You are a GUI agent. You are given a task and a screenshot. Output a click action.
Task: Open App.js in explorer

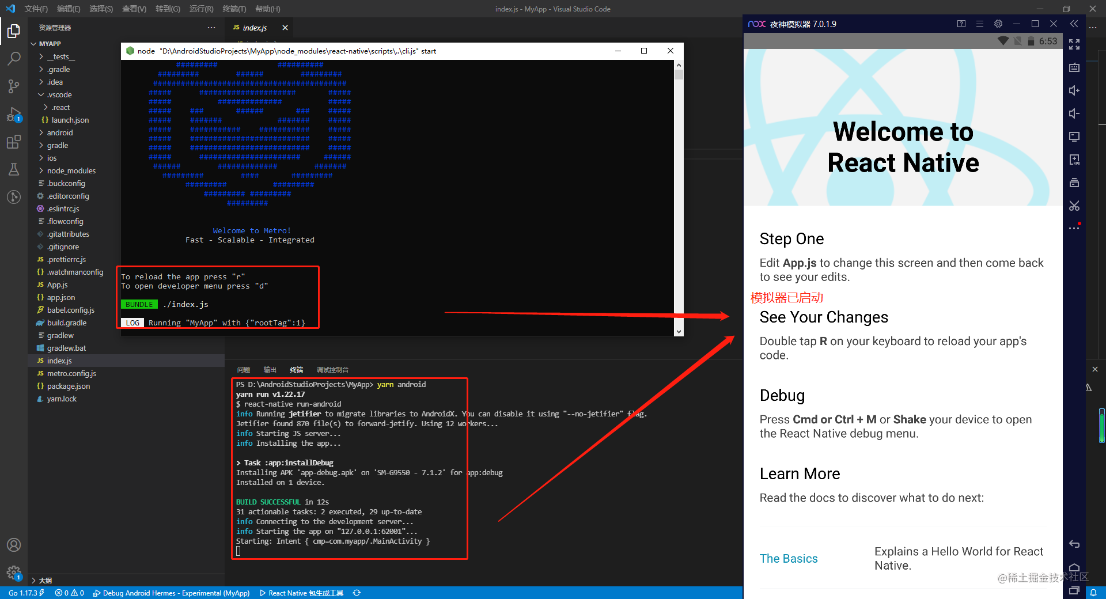tap(57, 285)
